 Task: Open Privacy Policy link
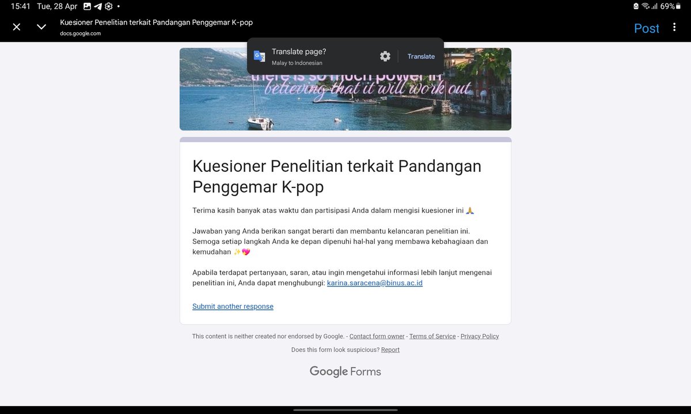click(x=480, y=336)
